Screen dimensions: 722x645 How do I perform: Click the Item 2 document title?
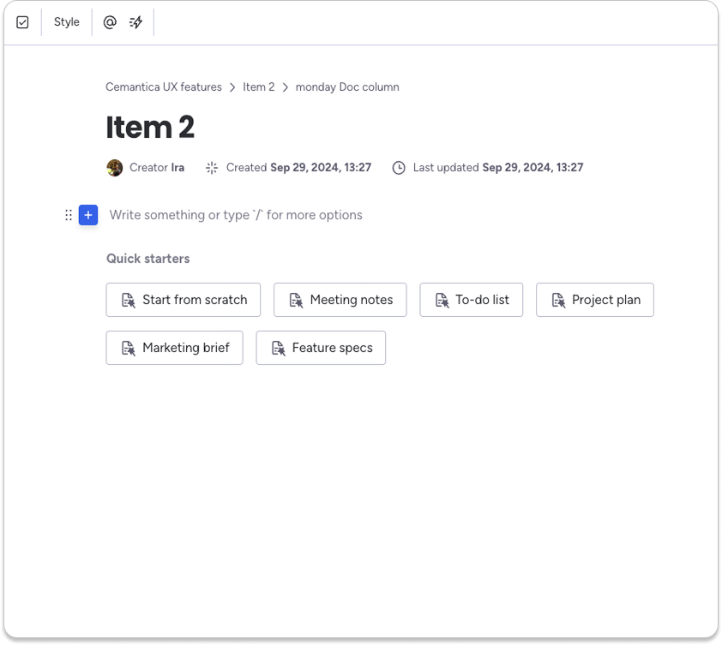tap(150, 127)
